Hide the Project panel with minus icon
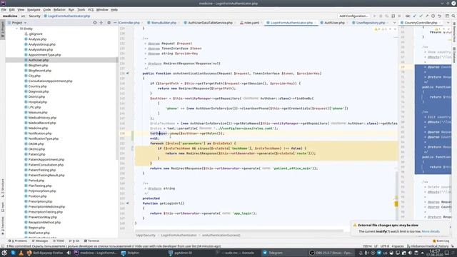This screenshot has height=257, width=457. pyautogui.click(x=115, y=22)
